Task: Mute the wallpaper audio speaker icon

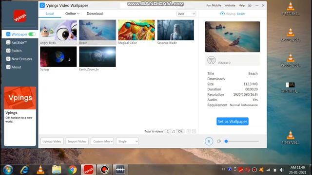Action: coord(219,141)
